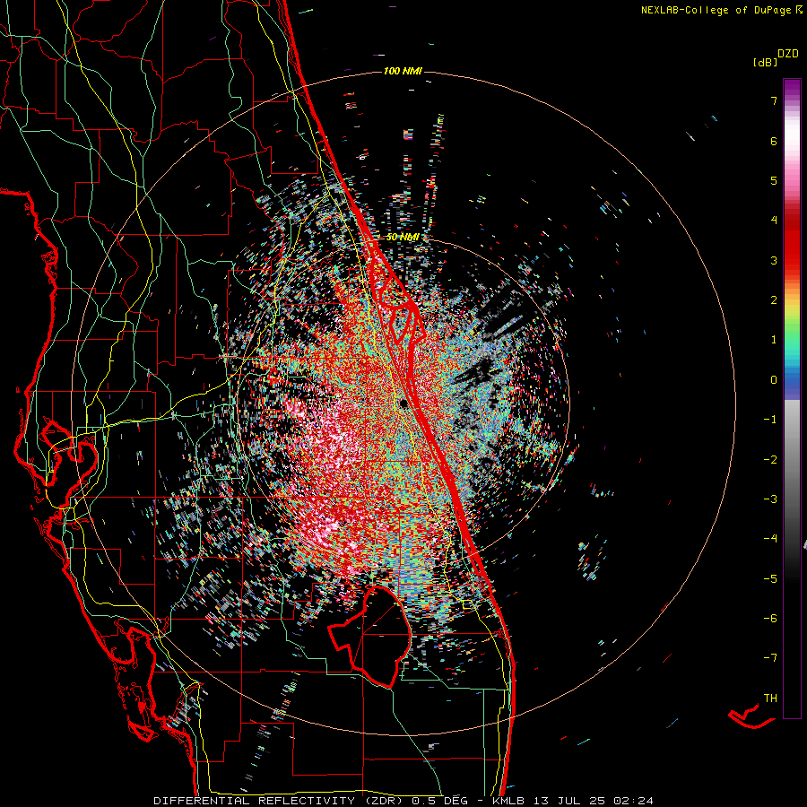Viewport: 807px width, 807px height.
Task: Click the 100 NMI range ring label
Action: [x=403, y=71]
